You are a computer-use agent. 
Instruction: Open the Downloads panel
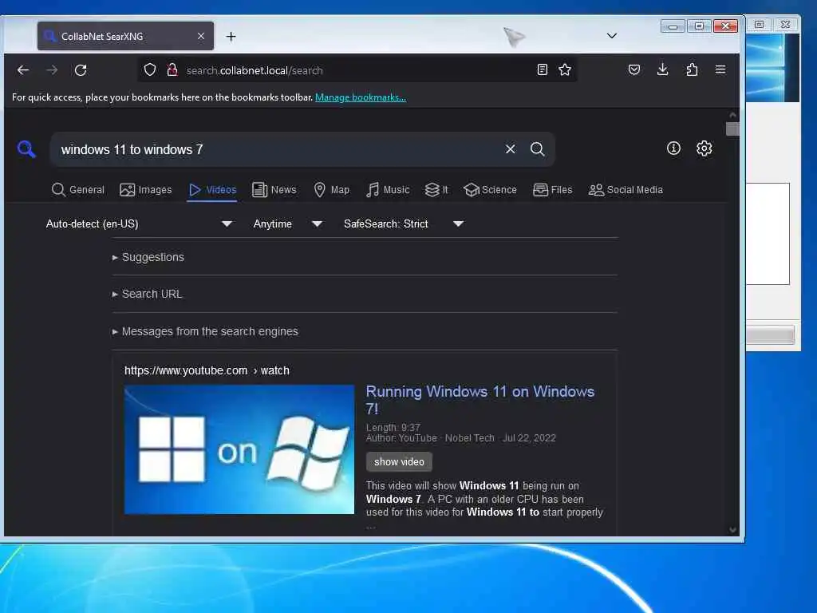point(663,70)
